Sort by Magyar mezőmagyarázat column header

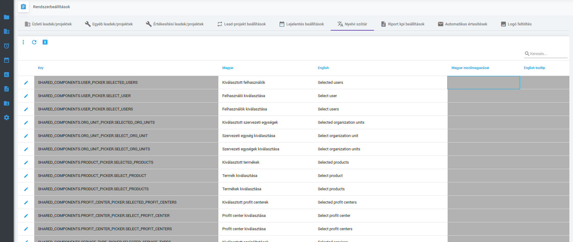coord(470,68)
